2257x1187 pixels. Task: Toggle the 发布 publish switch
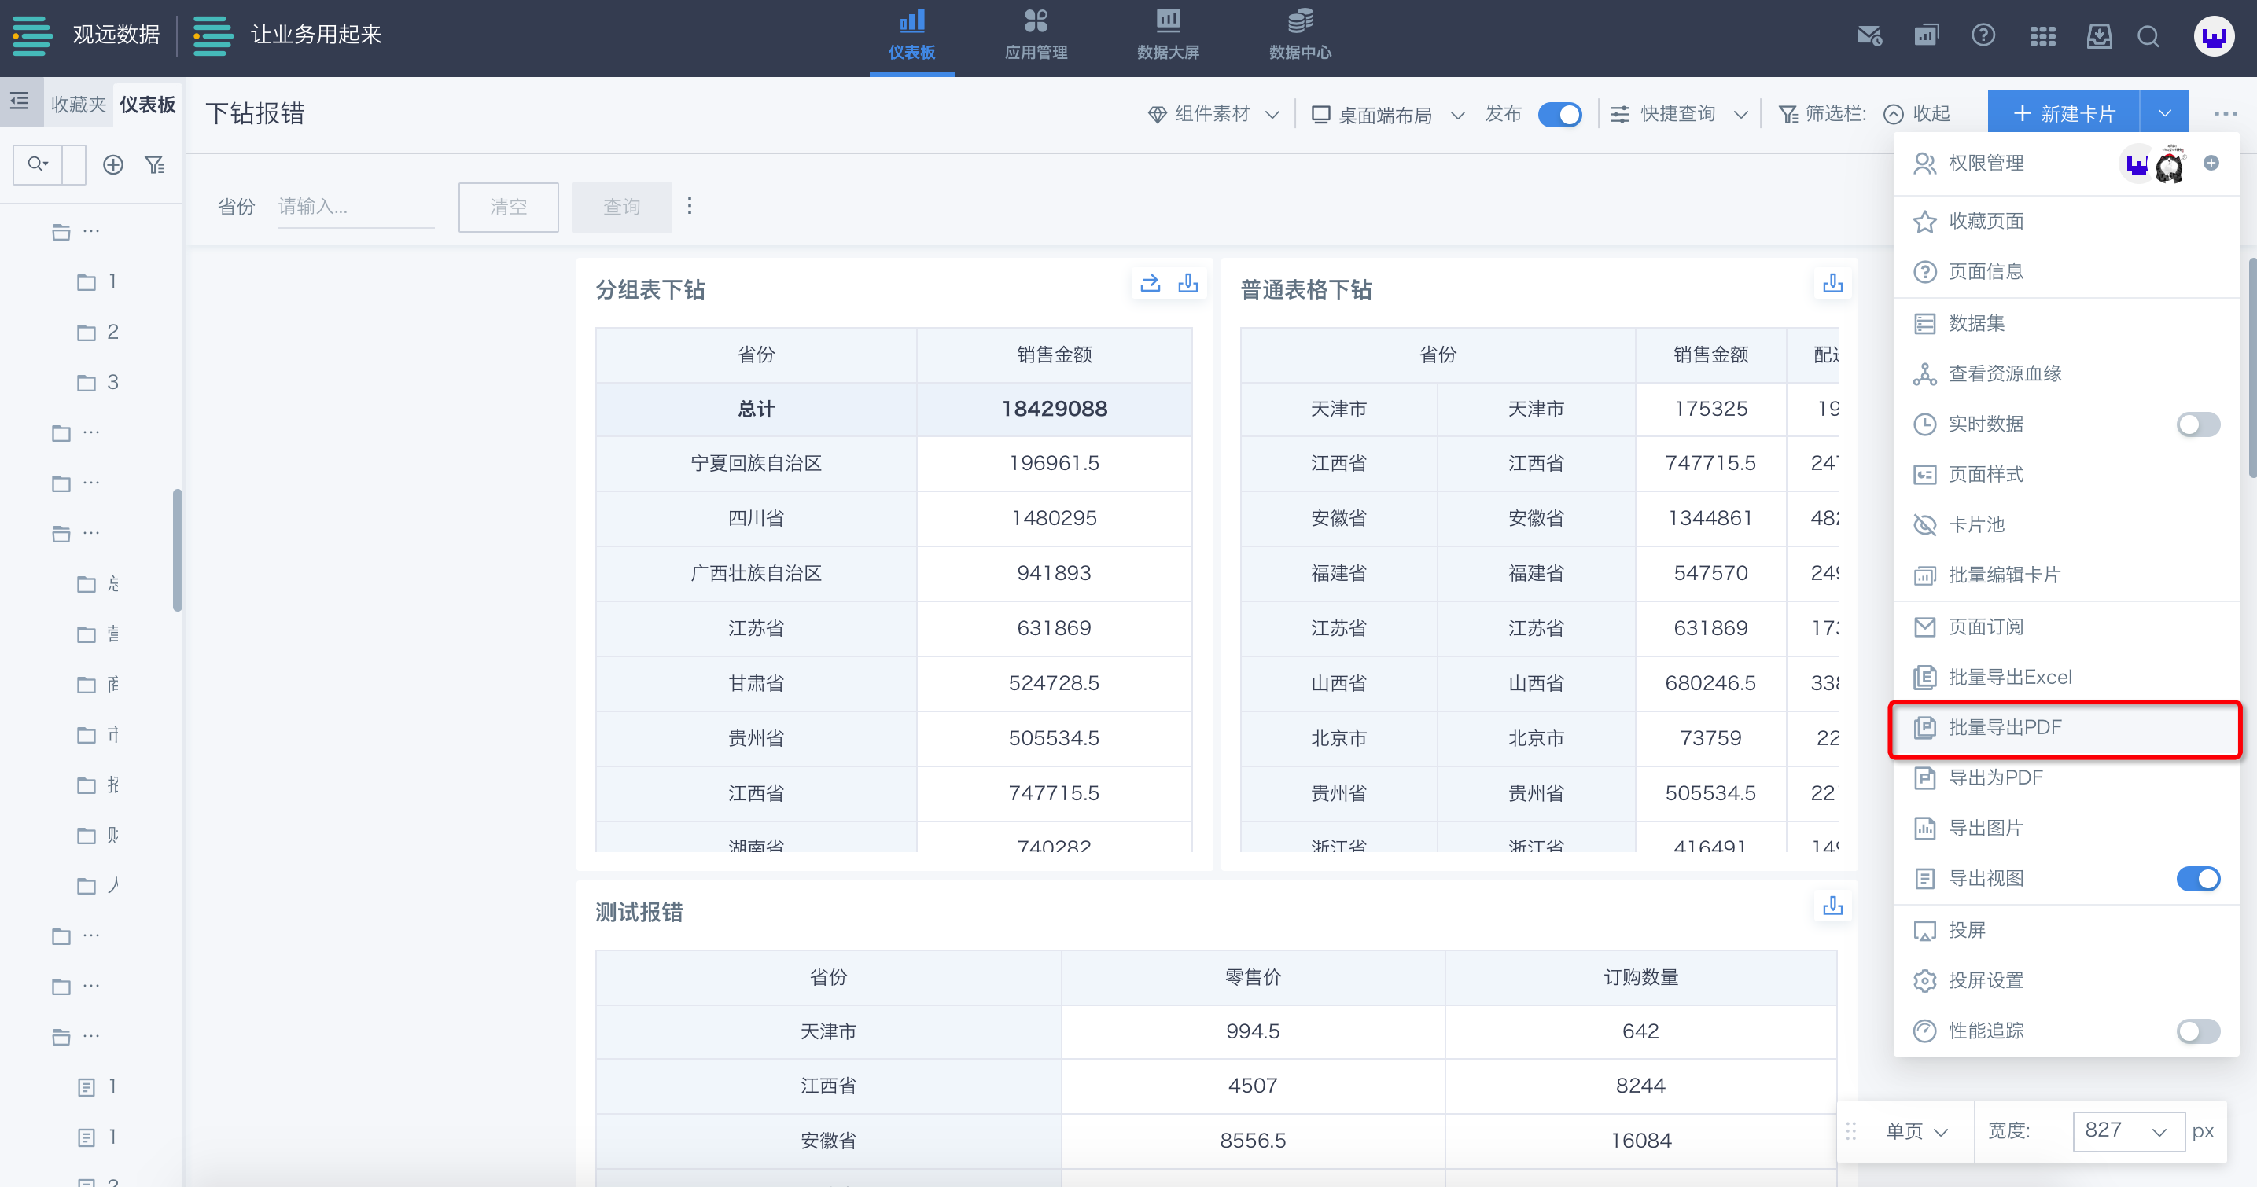(x=1559, y=115)
